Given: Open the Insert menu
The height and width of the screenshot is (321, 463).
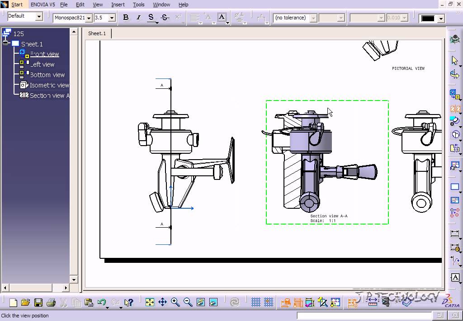Looking at the screenshot, I should [118, 5].
